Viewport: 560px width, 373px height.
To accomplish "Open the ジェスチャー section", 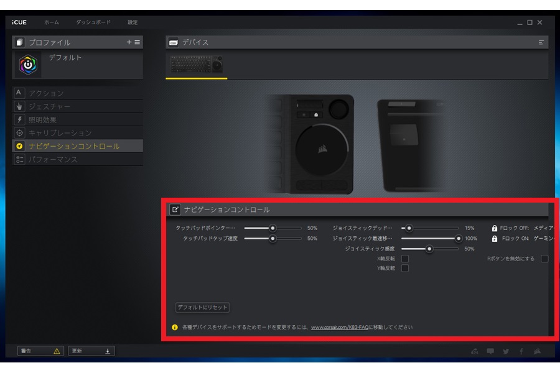I will click(78, 106).
